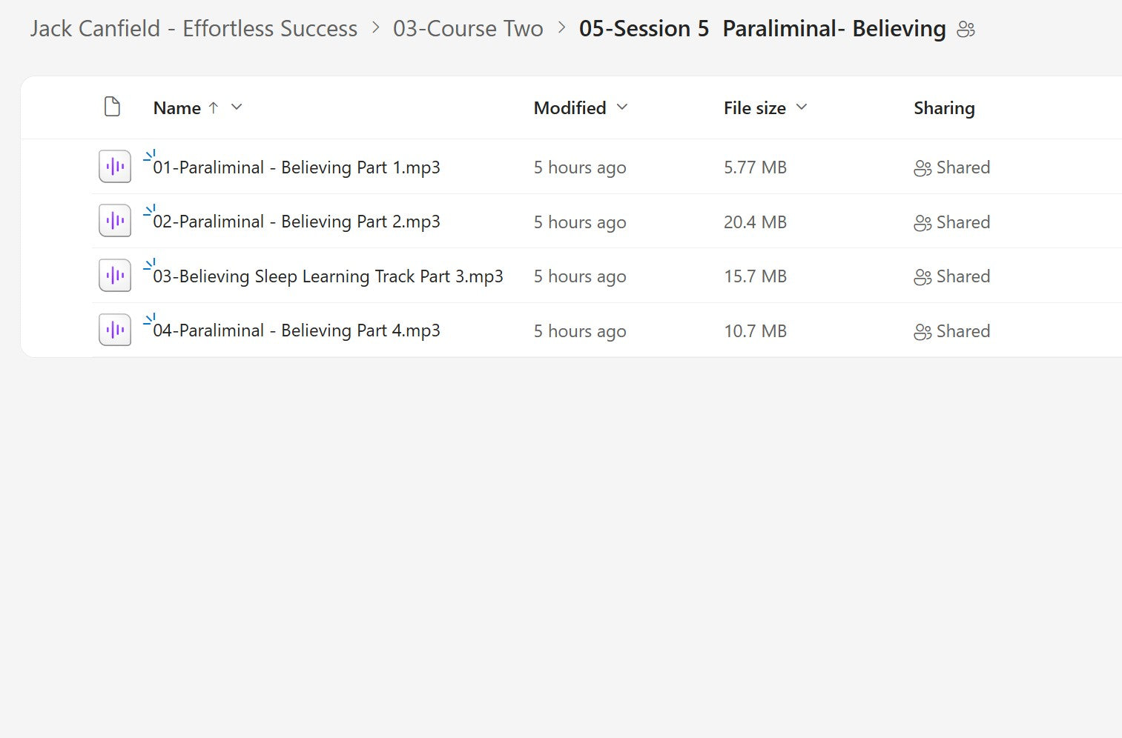Click the blue new-item indicator on Part 1 filename
The width and height of the screenshot is (1122, 738).
151,155
